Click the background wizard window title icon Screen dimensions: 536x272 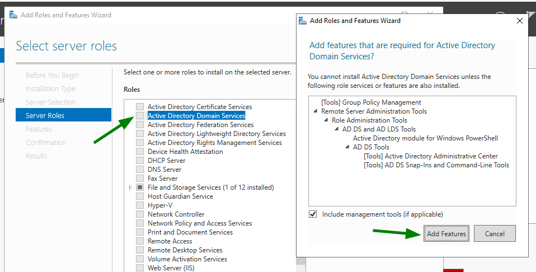coord(13,15)
